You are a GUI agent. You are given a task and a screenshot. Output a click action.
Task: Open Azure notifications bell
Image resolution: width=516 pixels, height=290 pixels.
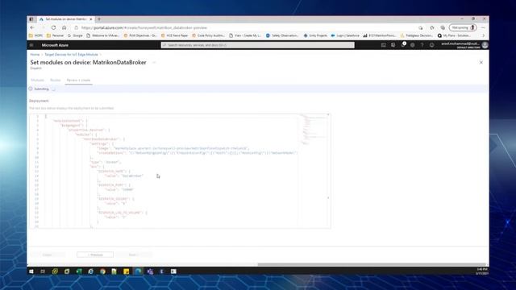(403, 45)
